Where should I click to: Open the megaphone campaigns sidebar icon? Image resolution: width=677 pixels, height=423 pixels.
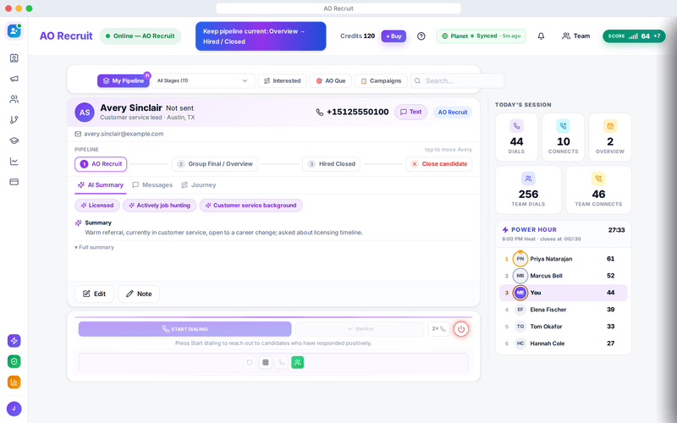point(14,79)
